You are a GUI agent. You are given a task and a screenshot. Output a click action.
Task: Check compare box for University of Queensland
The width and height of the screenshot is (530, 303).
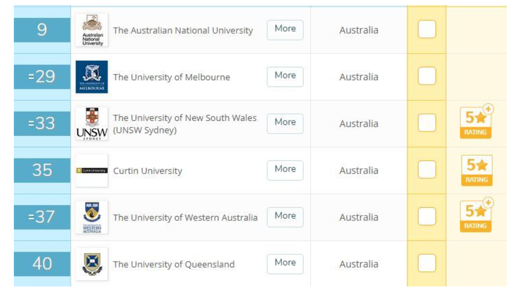coord(427,263)
